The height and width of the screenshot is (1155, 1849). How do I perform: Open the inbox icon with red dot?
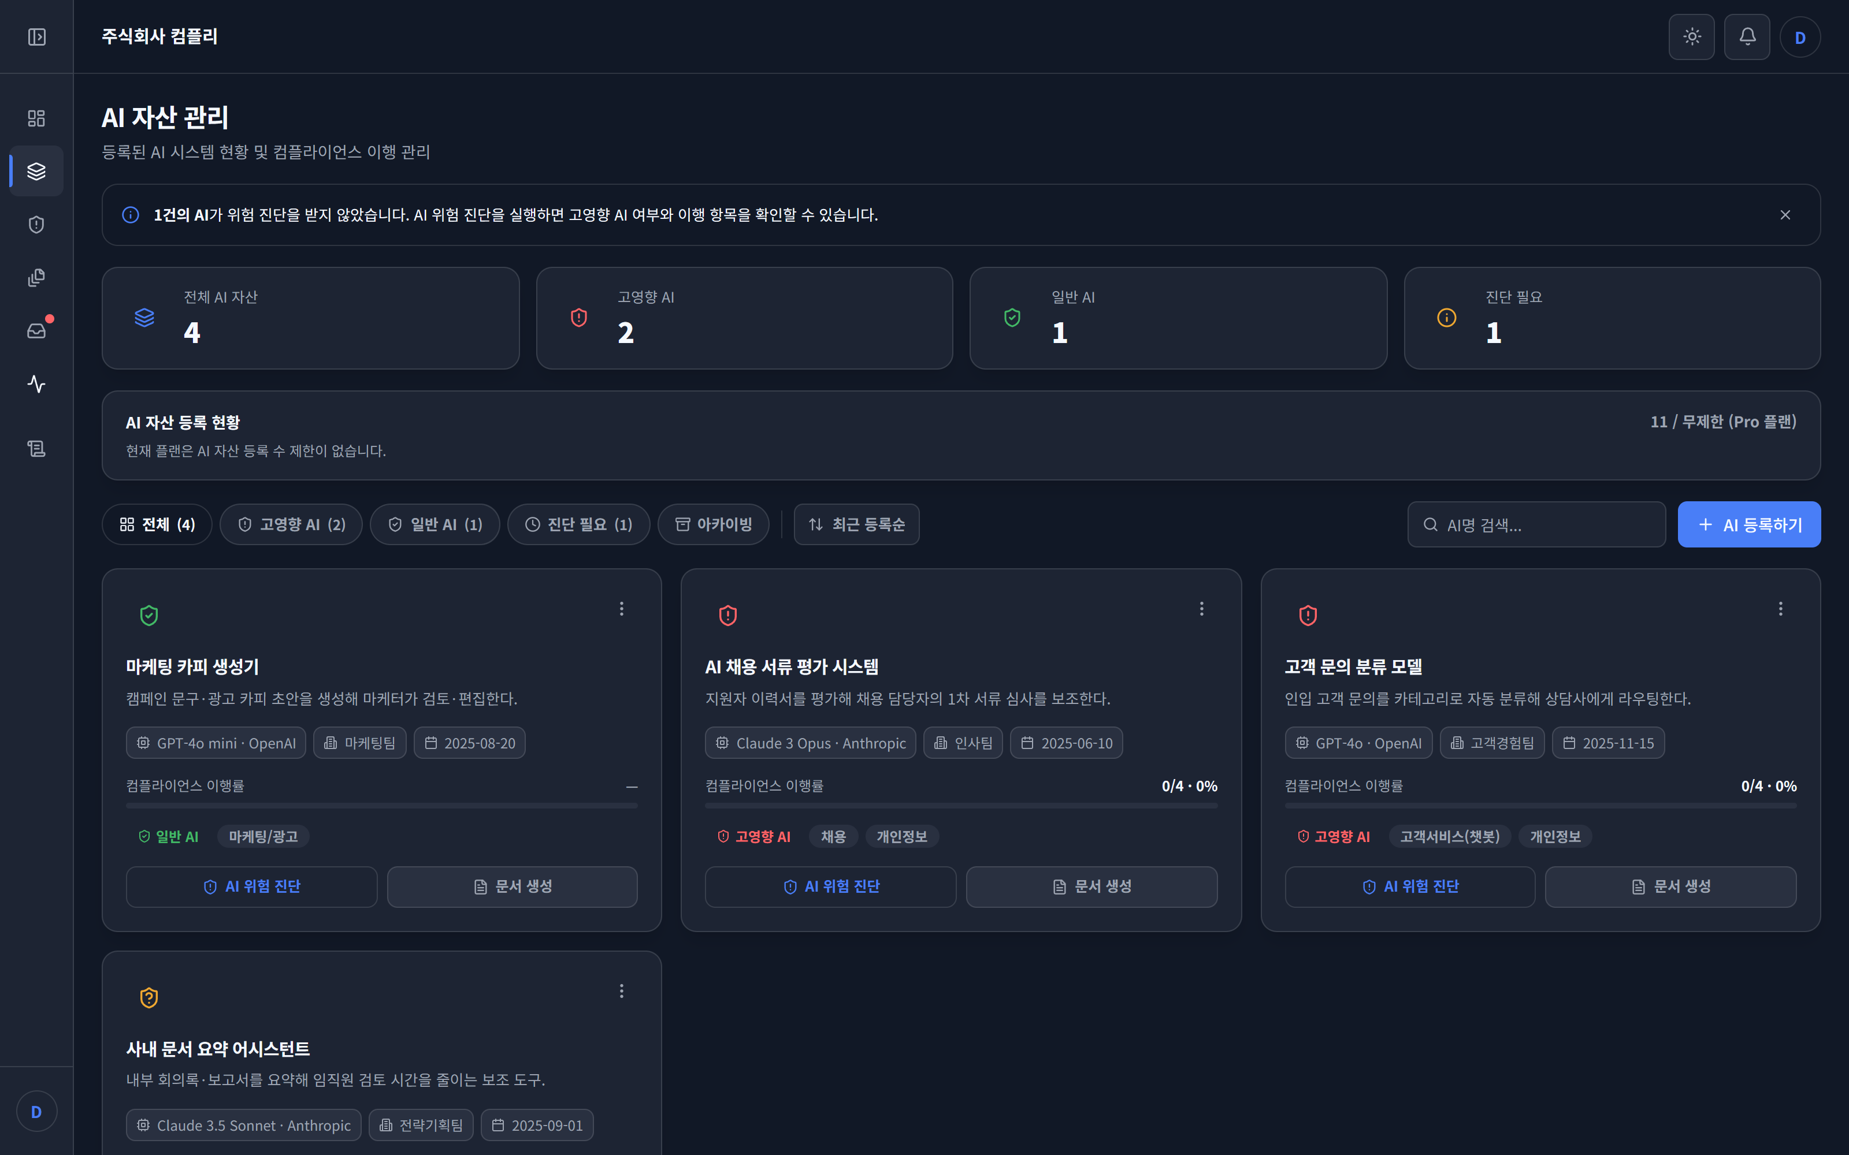36,331
